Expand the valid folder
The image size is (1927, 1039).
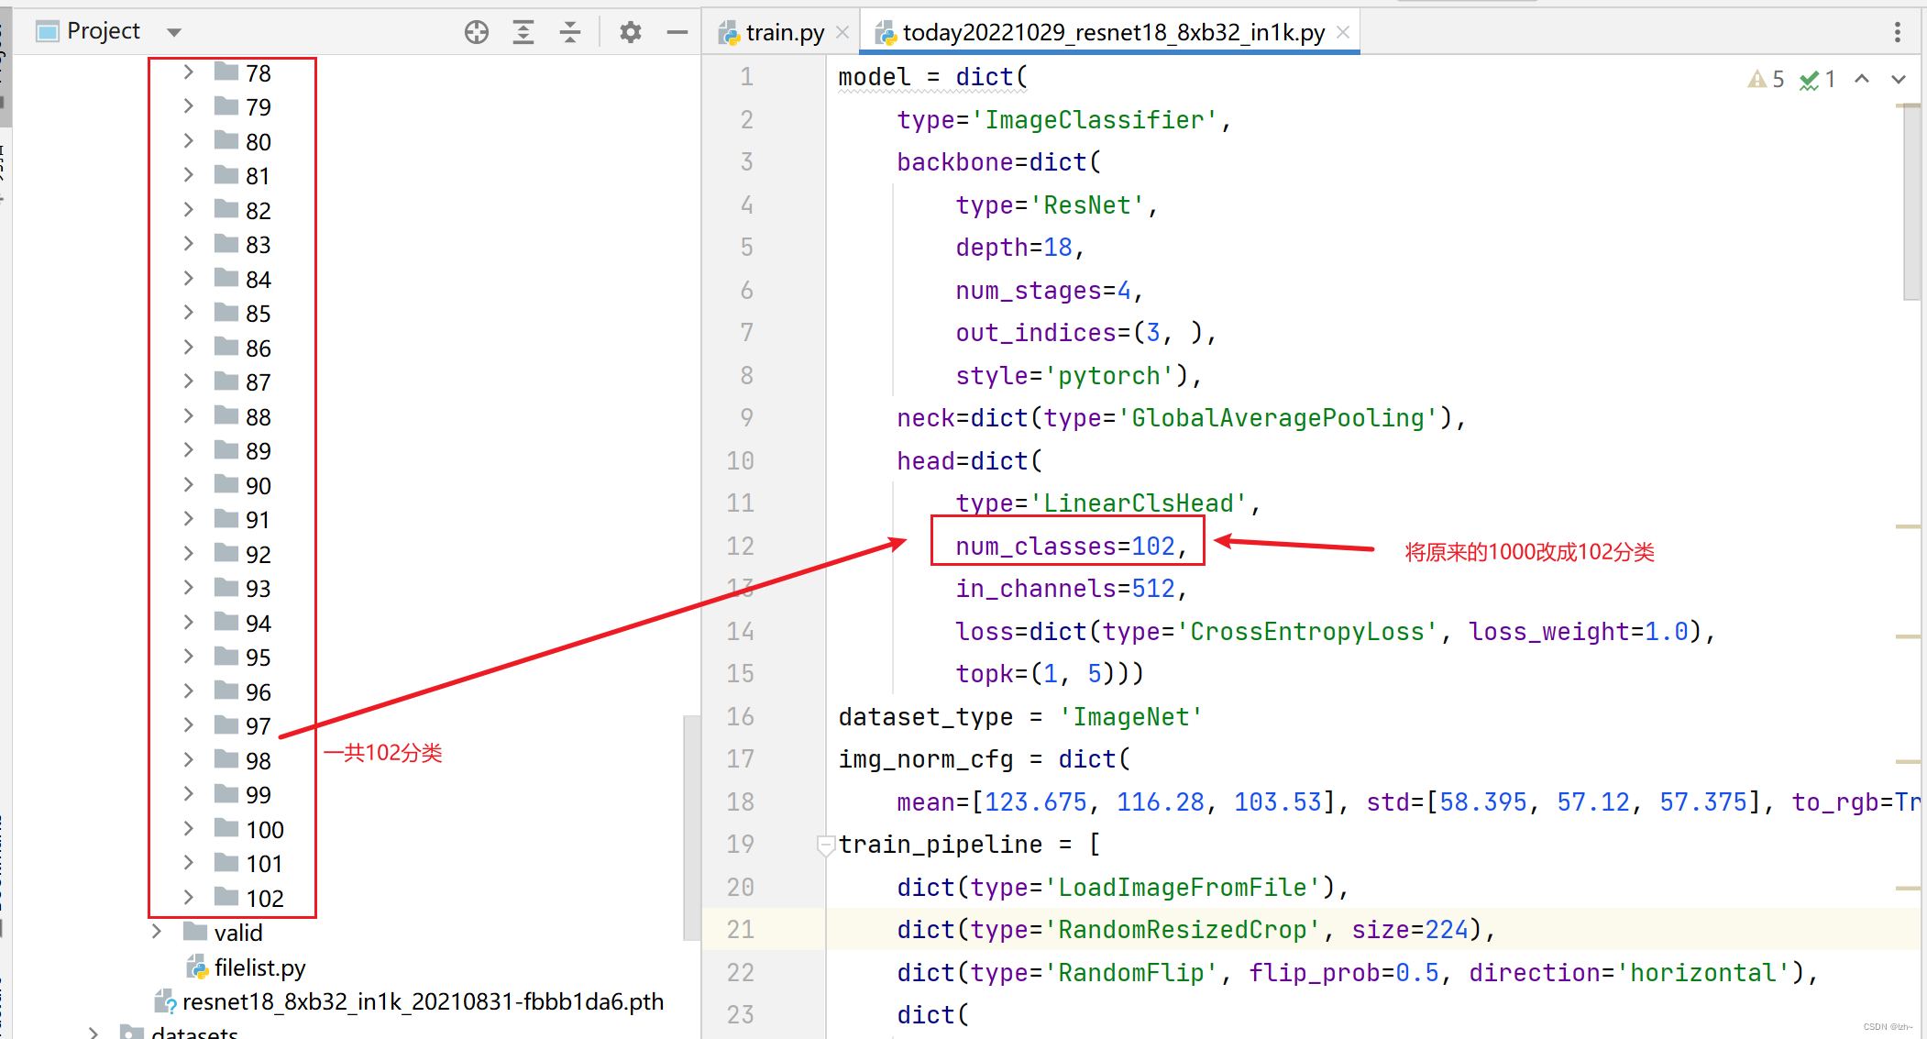click(157, 932)
